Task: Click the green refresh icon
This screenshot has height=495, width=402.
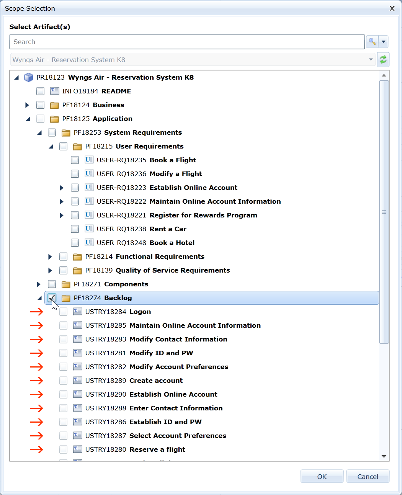Action: point(383,59)
